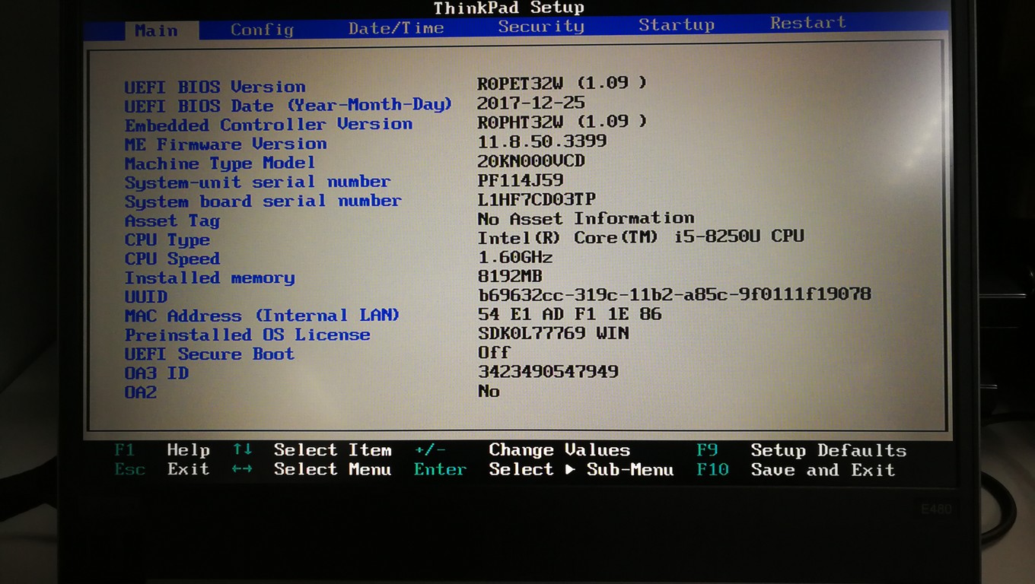Click the 8192MB memory value
The image size is (1035, 584).
click(x=510, y=276)
